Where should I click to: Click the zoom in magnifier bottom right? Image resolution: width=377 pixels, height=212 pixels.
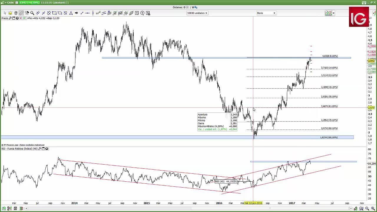[373, 208]
